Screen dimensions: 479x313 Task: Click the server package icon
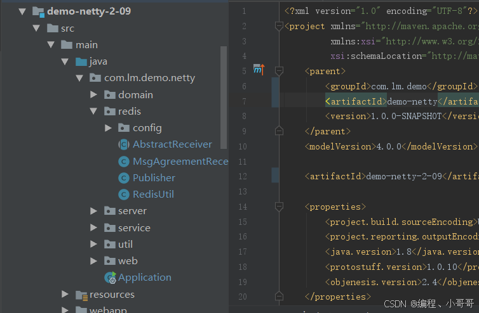[x=110, y=211]
